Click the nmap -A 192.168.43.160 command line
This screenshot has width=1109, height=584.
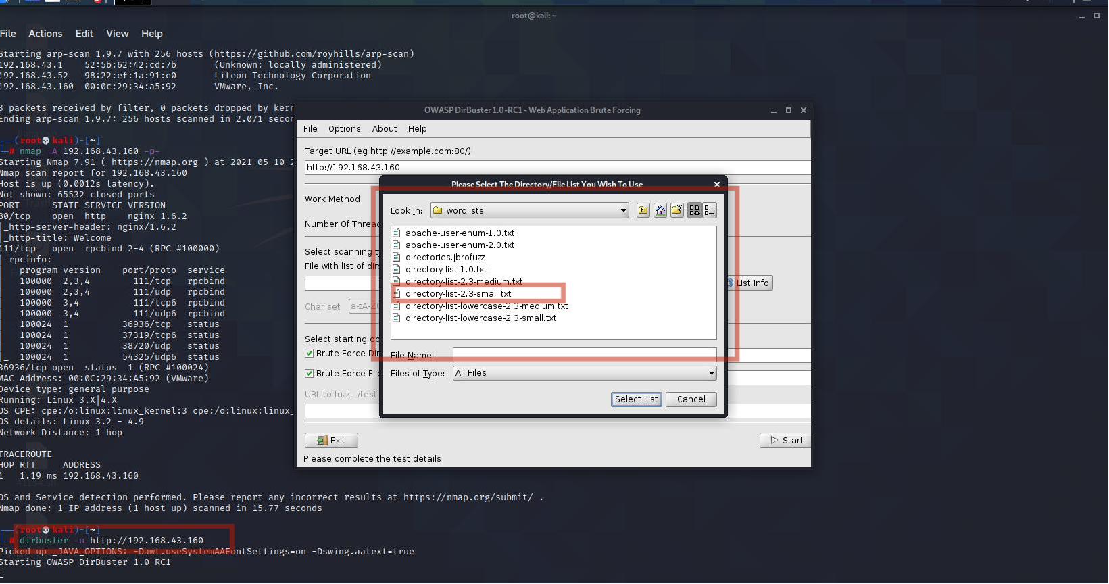(x=89, y=151)
